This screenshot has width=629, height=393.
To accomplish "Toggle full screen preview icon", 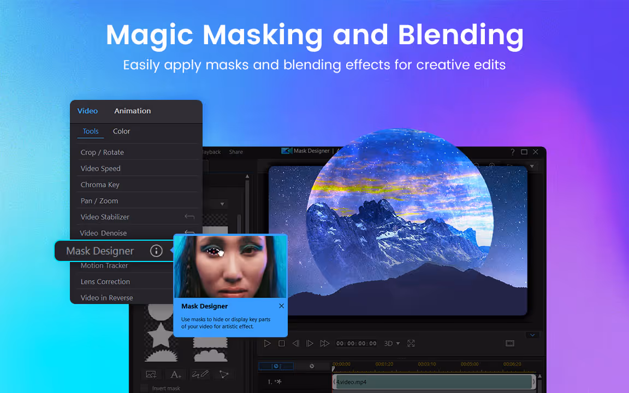I will click(x=411, y=343).
